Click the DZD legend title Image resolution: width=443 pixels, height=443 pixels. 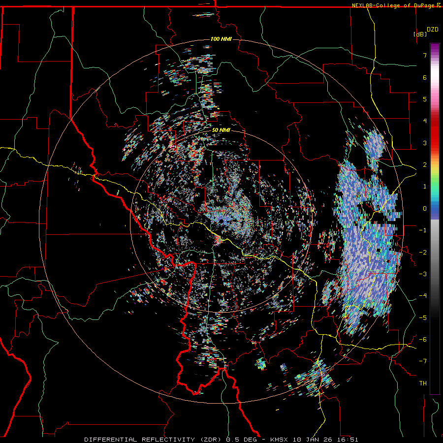433,30
